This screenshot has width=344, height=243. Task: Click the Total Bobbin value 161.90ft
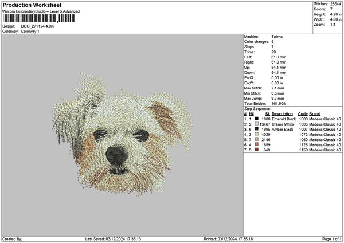pyautogui.click(x=279, y=103)
